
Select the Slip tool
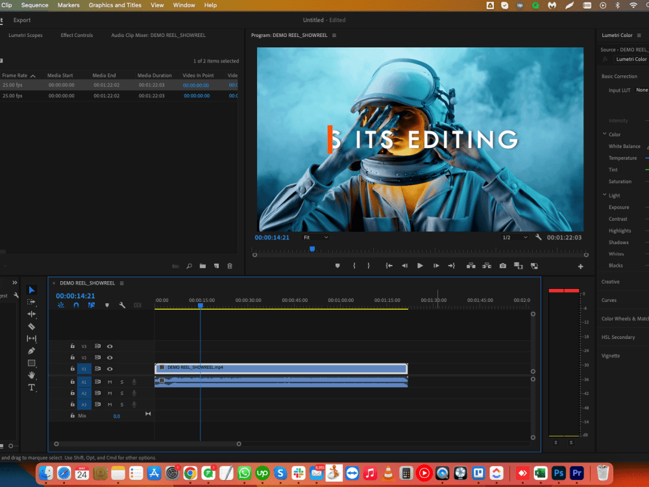31,338
